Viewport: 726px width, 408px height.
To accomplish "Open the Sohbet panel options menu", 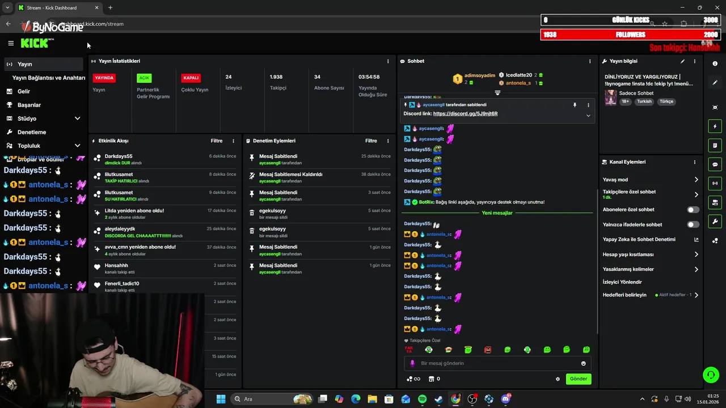I will [590, 61].
